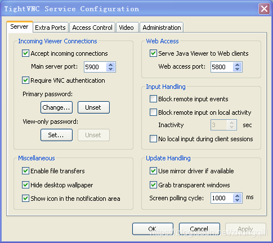This screenshot has height=243, width=273.
Task: Open the Access Control tab
Action: pyautogui.click(x=92, y=28)
